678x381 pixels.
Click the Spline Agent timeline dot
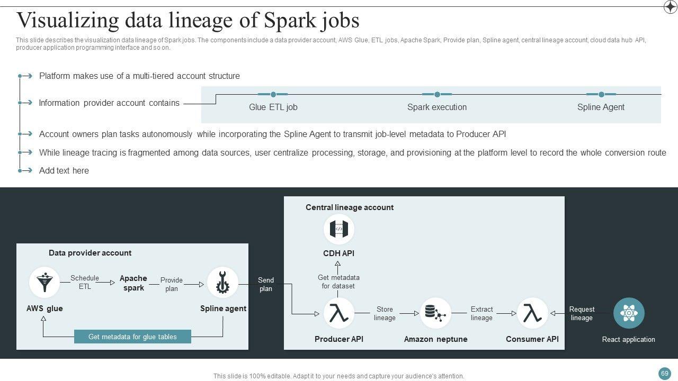click(x=601, y=95)
